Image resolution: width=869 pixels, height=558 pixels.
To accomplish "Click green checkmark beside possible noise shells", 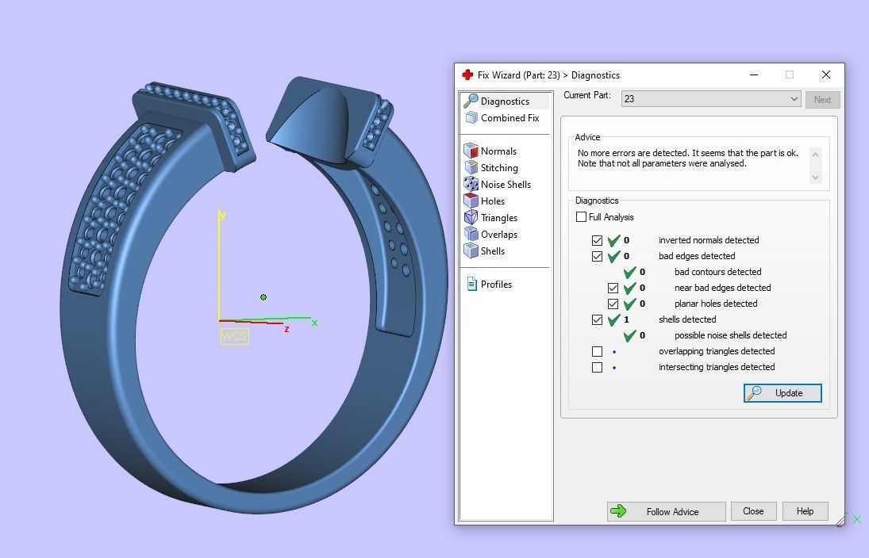I will [x=629, y=335].
